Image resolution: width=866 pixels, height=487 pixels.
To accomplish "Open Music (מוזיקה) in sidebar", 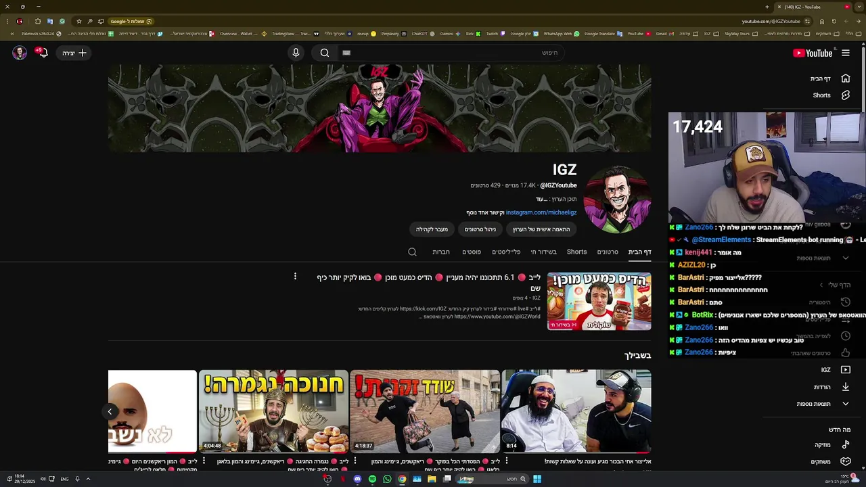I will tap(831, 444).
